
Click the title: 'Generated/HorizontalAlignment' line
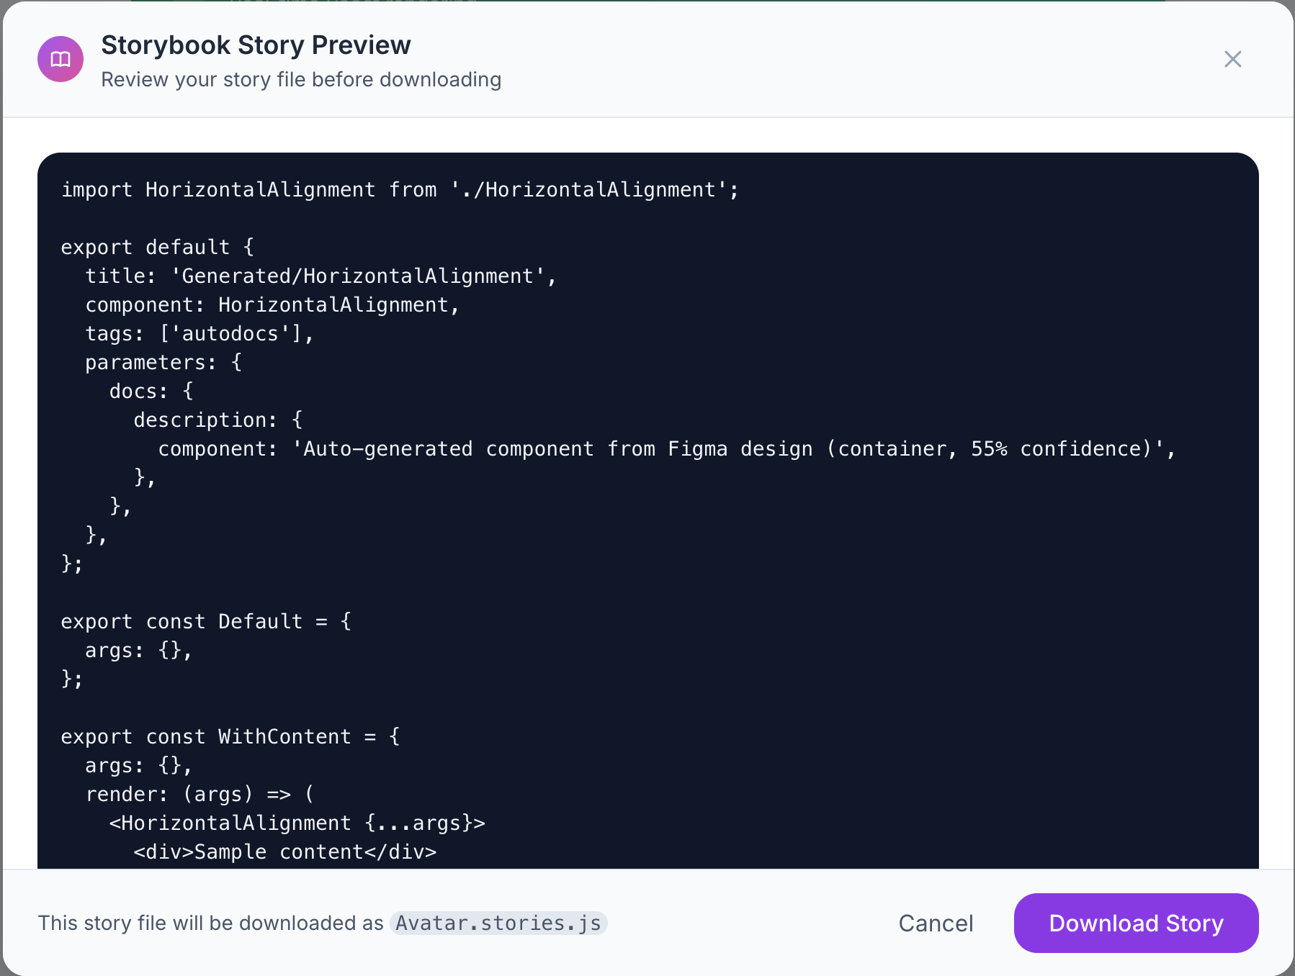(321, 276)
